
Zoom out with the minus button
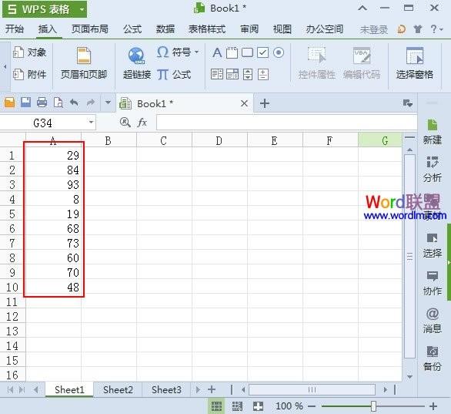pos(312,406)
